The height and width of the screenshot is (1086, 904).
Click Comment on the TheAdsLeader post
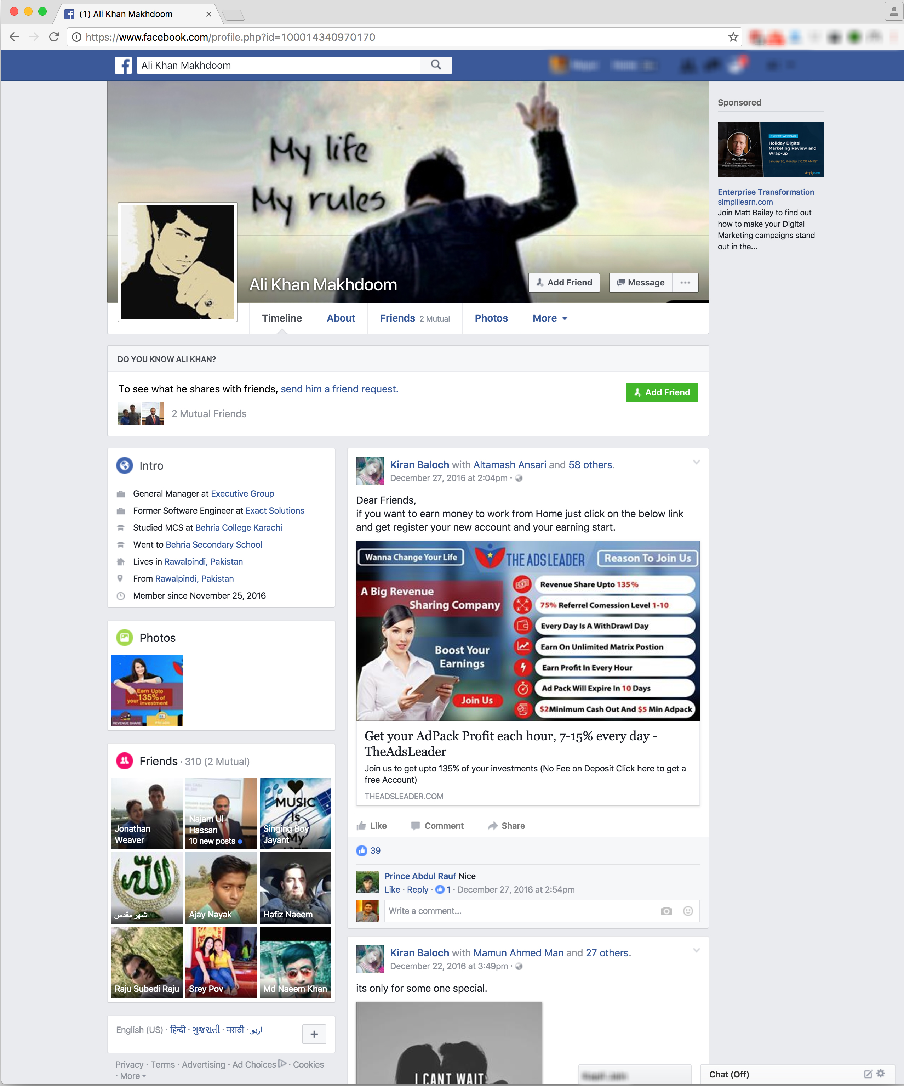pos(437,826)
